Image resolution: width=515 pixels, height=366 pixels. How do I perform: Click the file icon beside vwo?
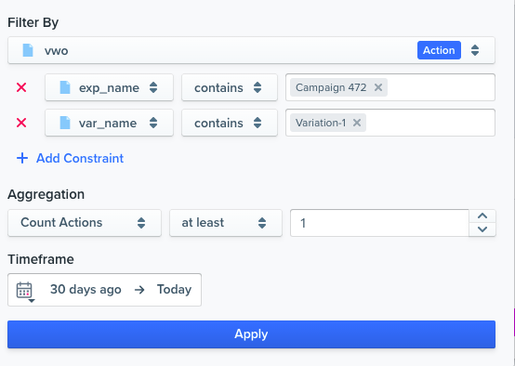tap(28, 50)
